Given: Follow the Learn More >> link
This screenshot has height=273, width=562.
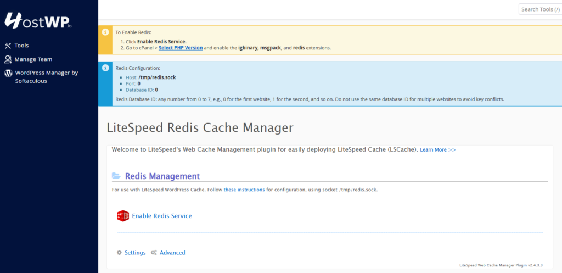Looking at the screenshot, I should [x=437, y=150].
